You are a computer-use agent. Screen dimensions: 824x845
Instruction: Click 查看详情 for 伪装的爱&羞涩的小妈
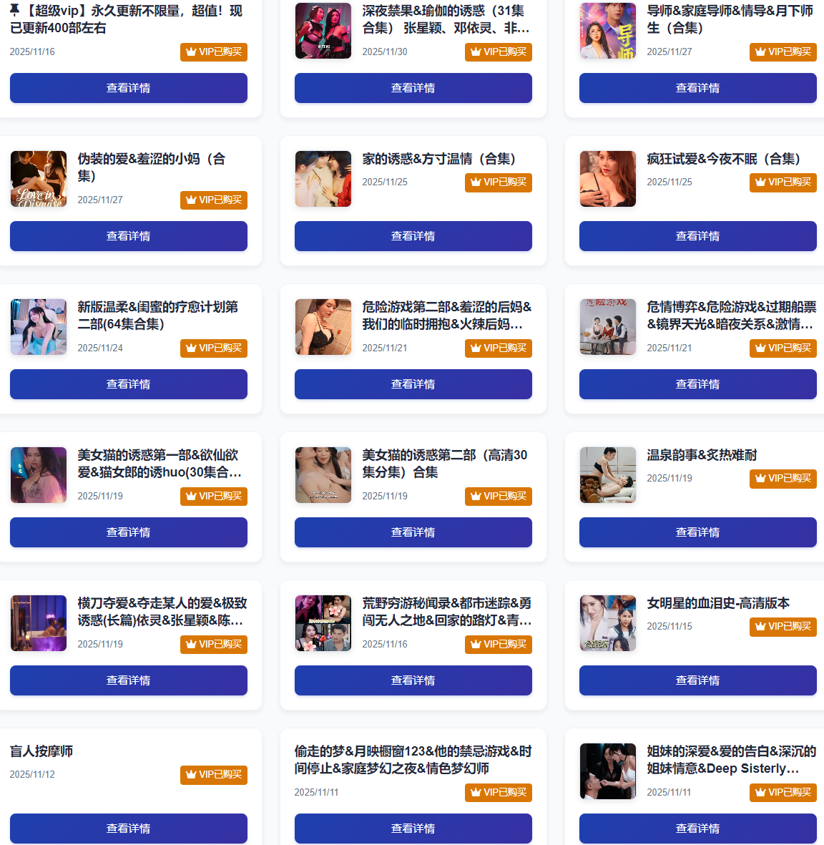point(129,236)
